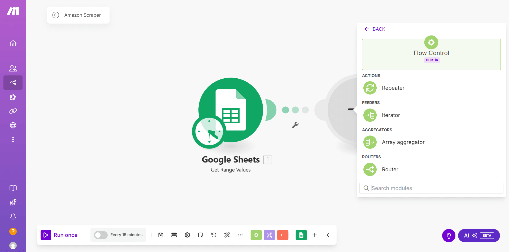Collapse the favorites bar with the chevron
The width and height of the screenshot is (509, 252).
(328, 235)
